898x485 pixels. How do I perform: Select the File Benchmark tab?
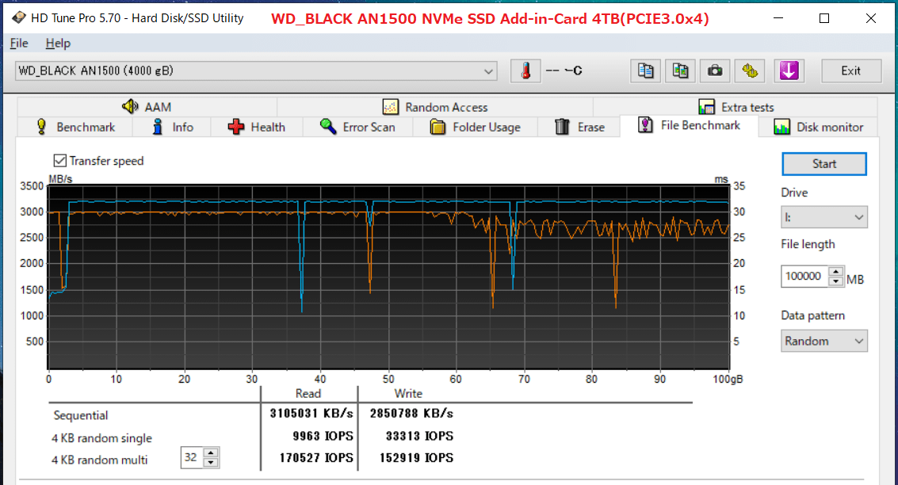coord(689,125)
